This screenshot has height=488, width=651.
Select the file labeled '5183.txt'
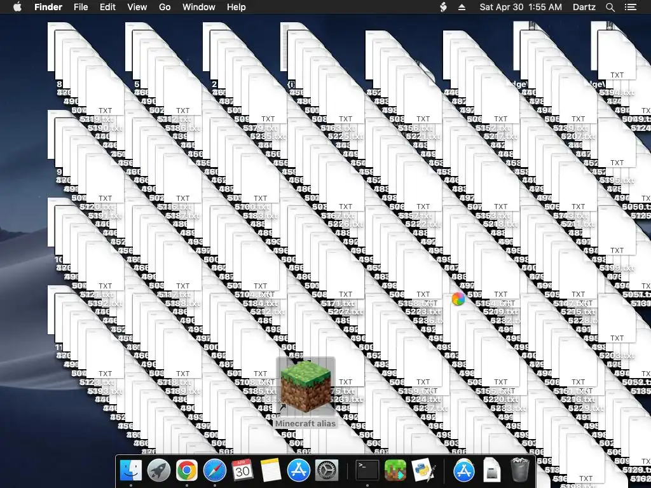[260, 216]
